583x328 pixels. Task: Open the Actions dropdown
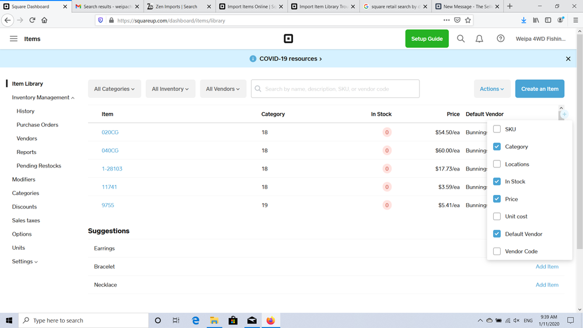pyautogui.click(x=491, y=89)
